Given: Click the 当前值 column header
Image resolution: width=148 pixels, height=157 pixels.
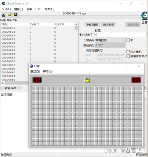Looking at the screenshot, I should tap(41, 24).
